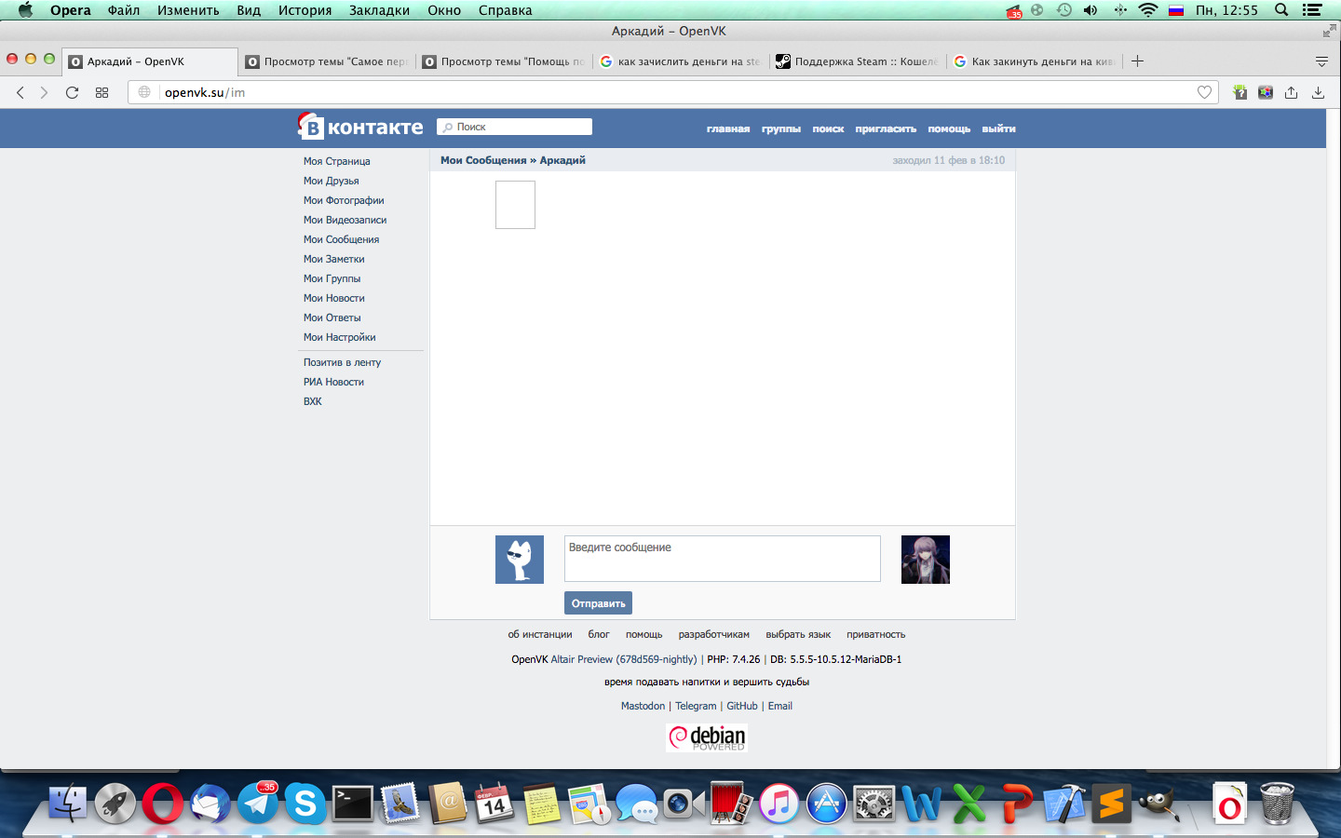The width and height of the screenshot is (1341, 838).
Task: Focus the Поиск search field
Action: [x=514, y=127]
